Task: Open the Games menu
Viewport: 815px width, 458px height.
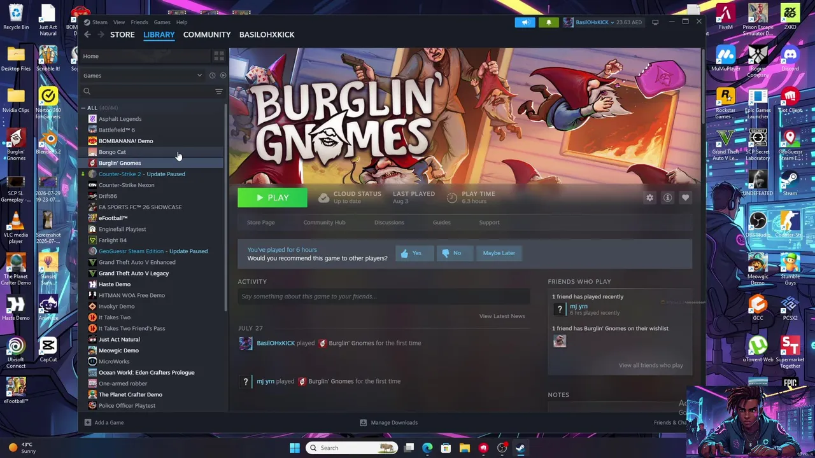Action: click(162, 22)
